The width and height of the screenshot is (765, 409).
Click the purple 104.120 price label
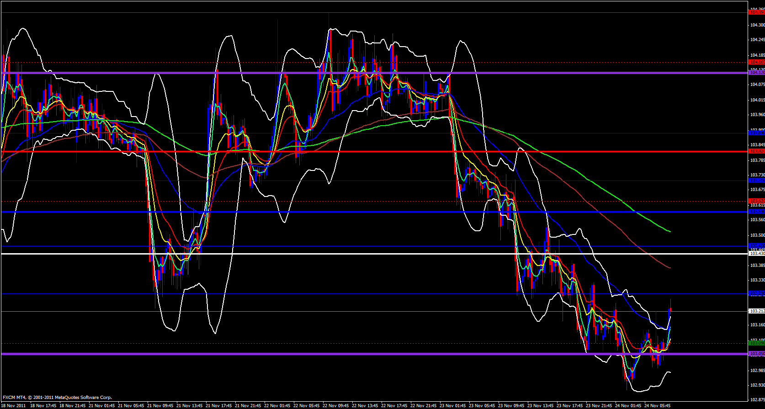click(756, 73)
